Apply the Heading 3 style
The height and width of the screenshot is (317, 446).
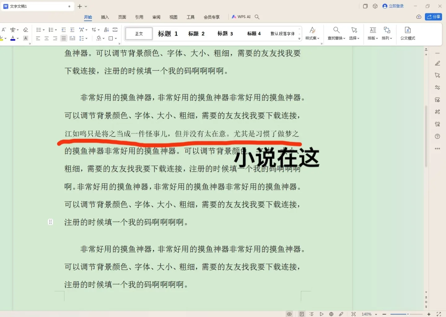(x=225, y=34)
